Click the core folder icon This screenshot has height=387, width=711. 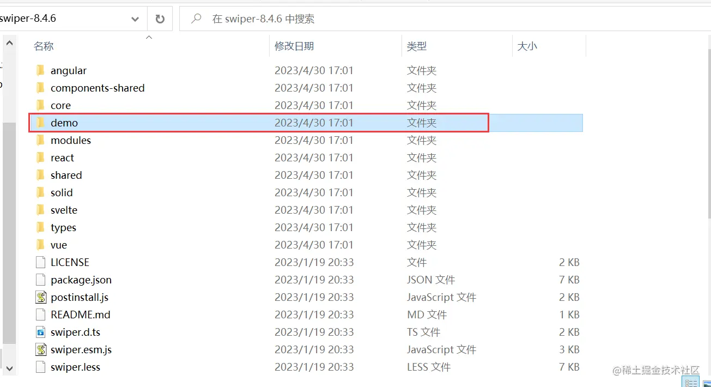coord(40,105)
